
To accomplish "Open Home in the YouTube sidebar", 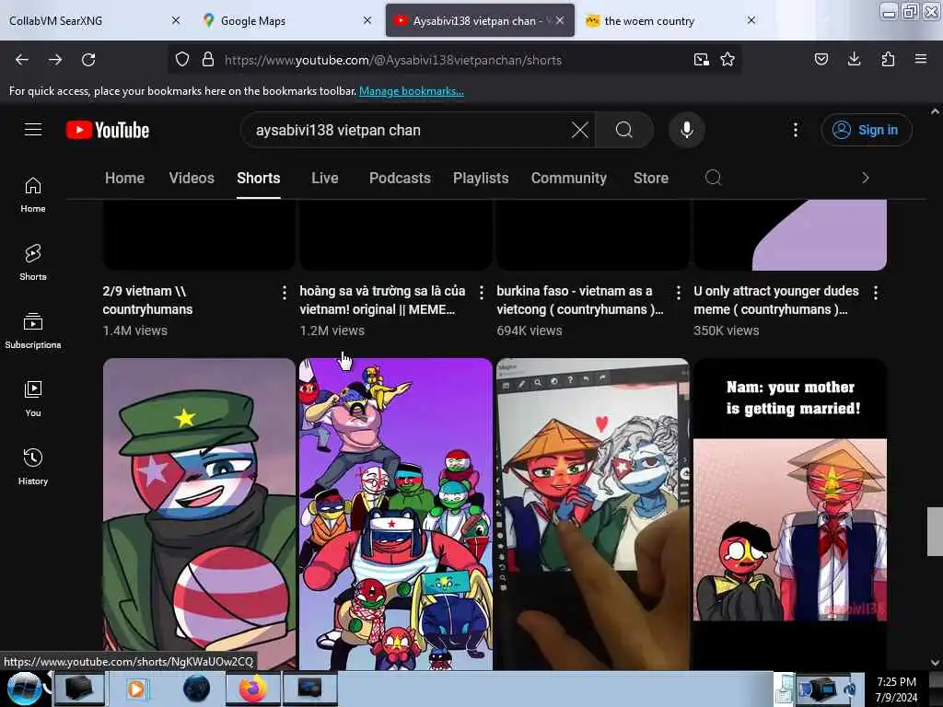I will tap(33, 195).
